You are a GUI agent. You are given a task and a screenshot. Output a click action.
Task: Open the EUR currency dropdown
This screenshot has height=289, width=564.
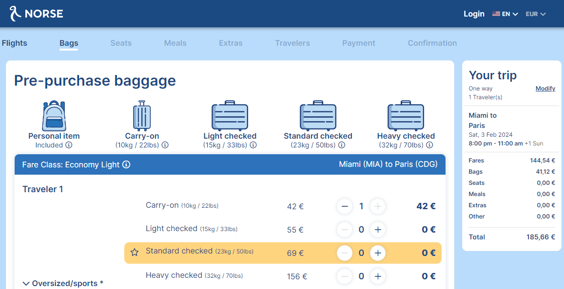pyautogui.click(x=536, y=14)
